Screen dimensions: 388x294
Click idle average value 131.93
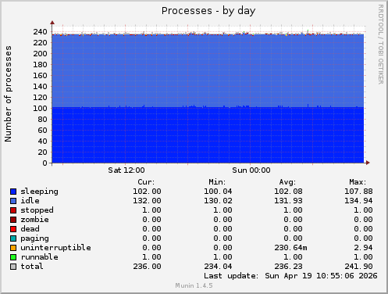(x=288, y=201)
